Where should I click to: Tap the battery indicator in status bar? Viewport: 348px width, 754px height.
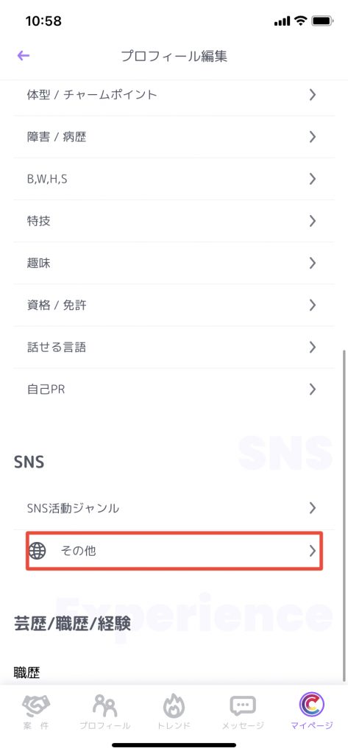coord(322,21)
